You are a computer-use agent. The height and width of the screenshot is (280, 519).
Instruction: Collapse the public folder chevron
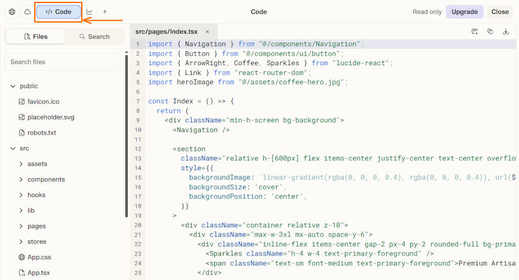pos(13,86)
